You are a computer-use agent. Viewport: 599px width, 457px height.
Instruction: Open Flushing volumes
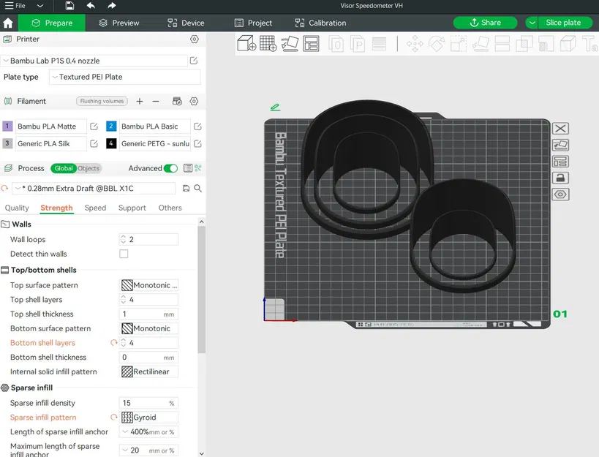102,101
